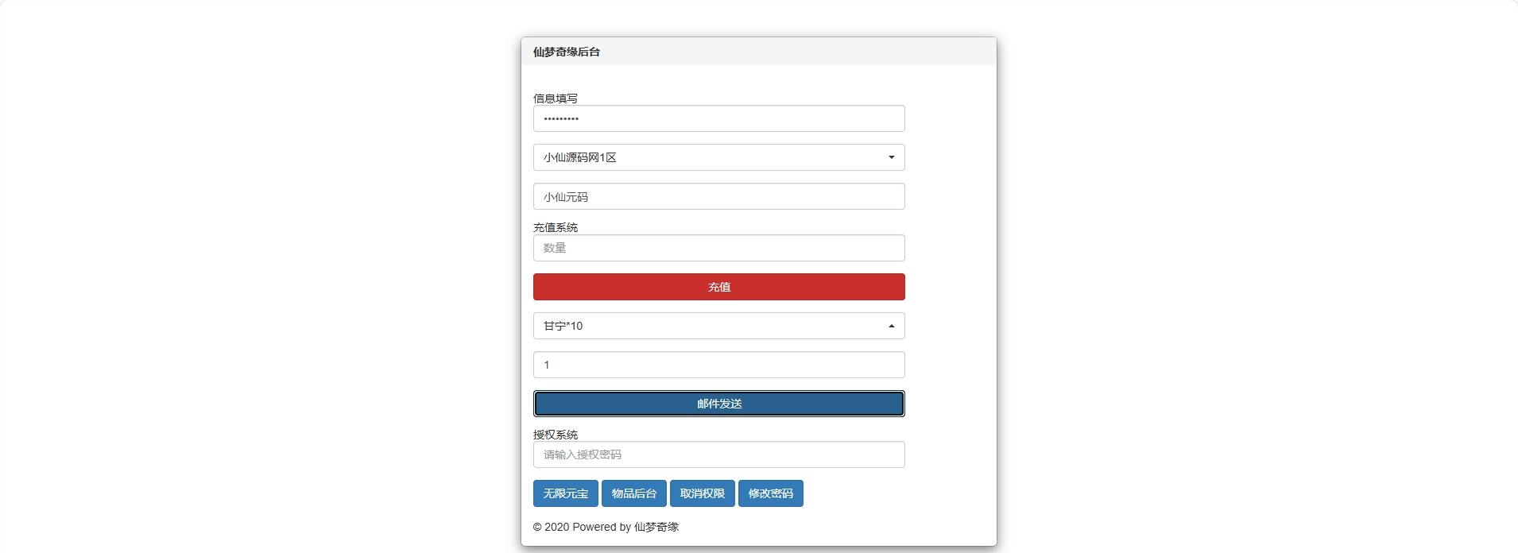Screen dimensions: 1518x553
Task: Open 物品后台 via its button
Action: point(633,493)
